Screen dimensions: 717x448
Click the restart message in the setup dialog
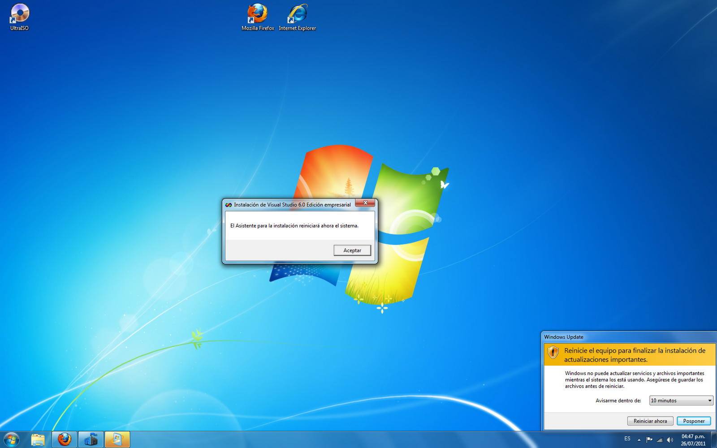coord(294,226)
